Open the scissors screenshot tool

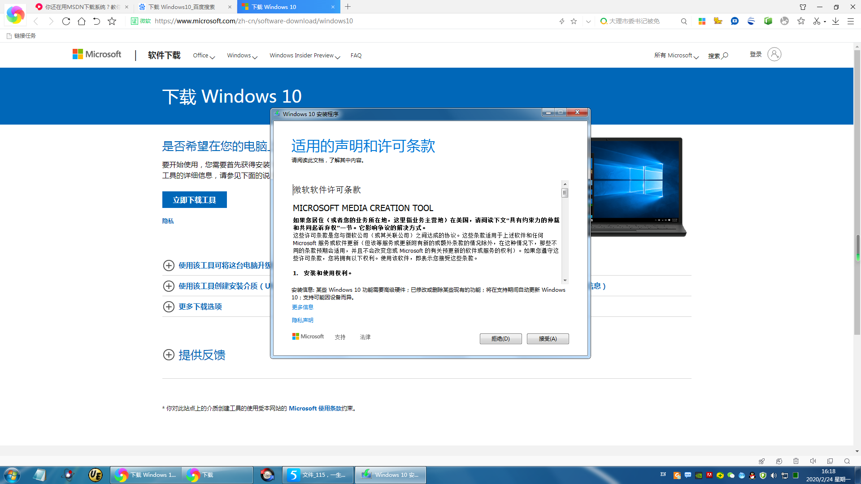coord(817,21)
